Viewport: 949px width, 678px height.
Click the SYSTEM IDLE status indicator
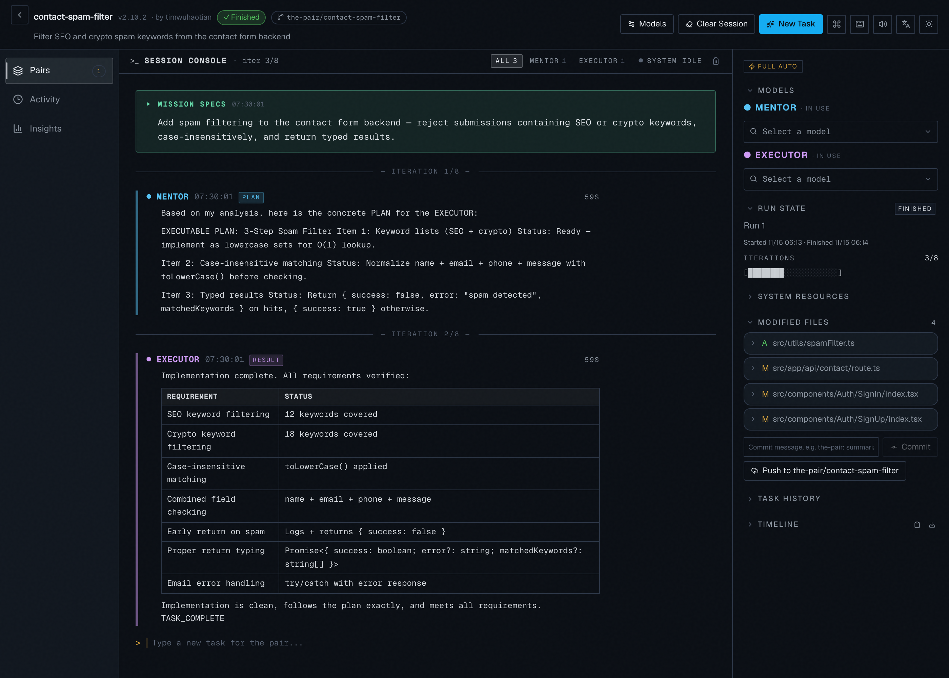(670, 61)
